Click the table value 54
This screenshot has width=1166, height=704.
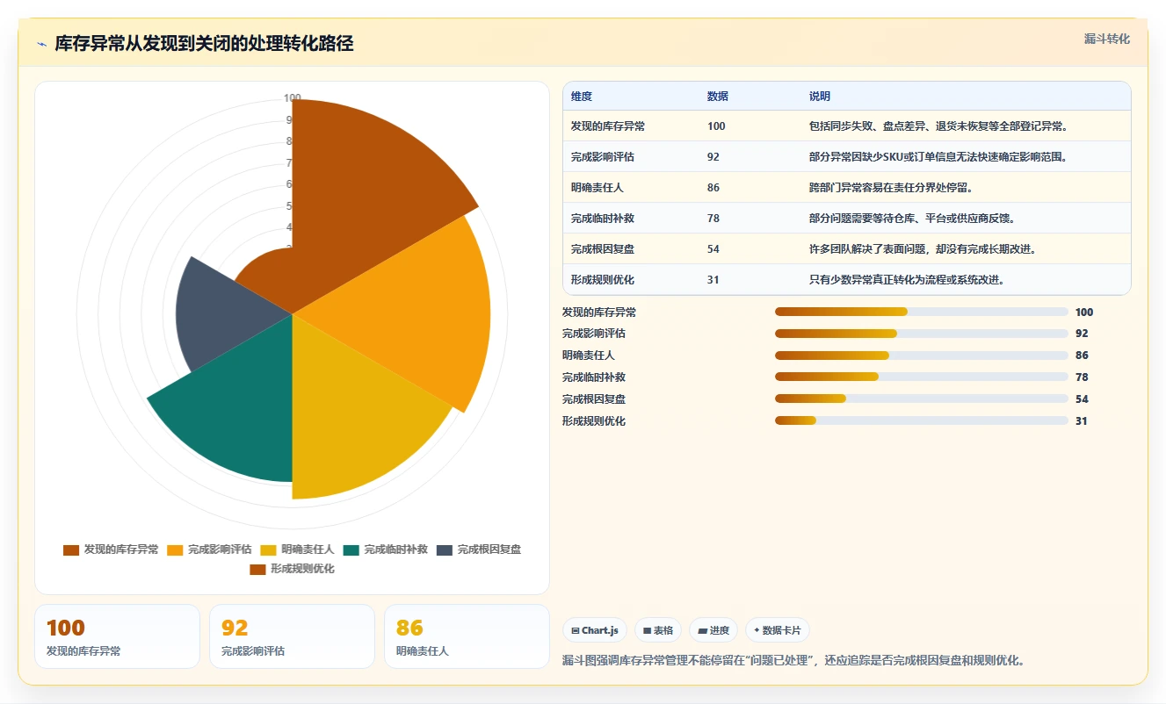(x=713, y=249)
